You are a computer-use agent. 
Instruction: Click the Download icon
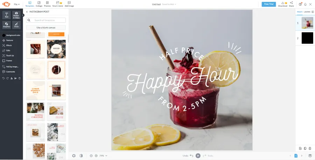pyautogui.click(x=283, y=4)
